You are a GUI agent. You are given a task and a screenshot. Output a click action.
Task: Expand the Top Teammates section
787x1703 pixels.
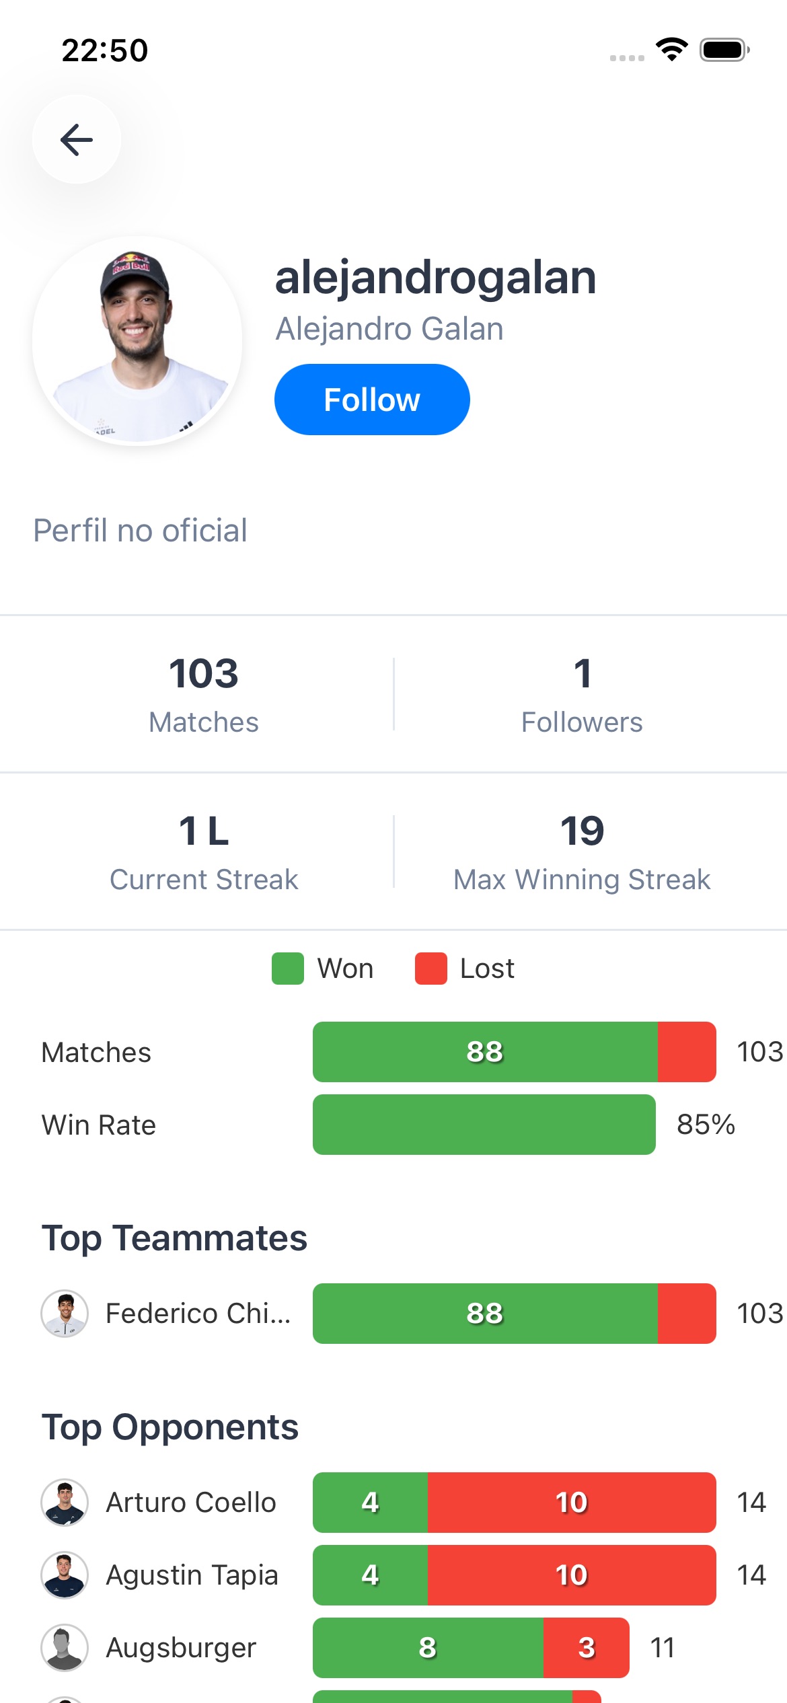(175, 1238)
